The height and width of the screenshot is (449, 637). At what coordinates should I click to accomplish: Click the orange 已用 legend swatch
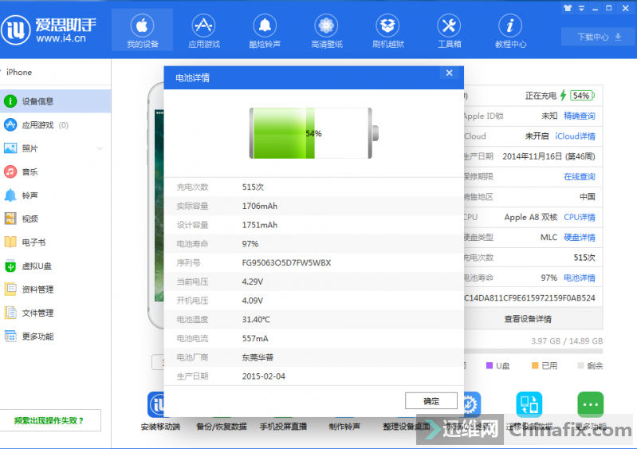click(x=535, y=365)
